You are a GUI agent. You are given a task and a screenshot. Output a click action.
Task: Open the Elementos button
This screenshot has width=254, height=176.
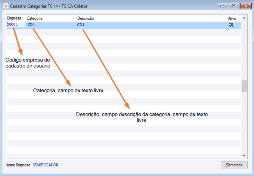tap(234, 165)
